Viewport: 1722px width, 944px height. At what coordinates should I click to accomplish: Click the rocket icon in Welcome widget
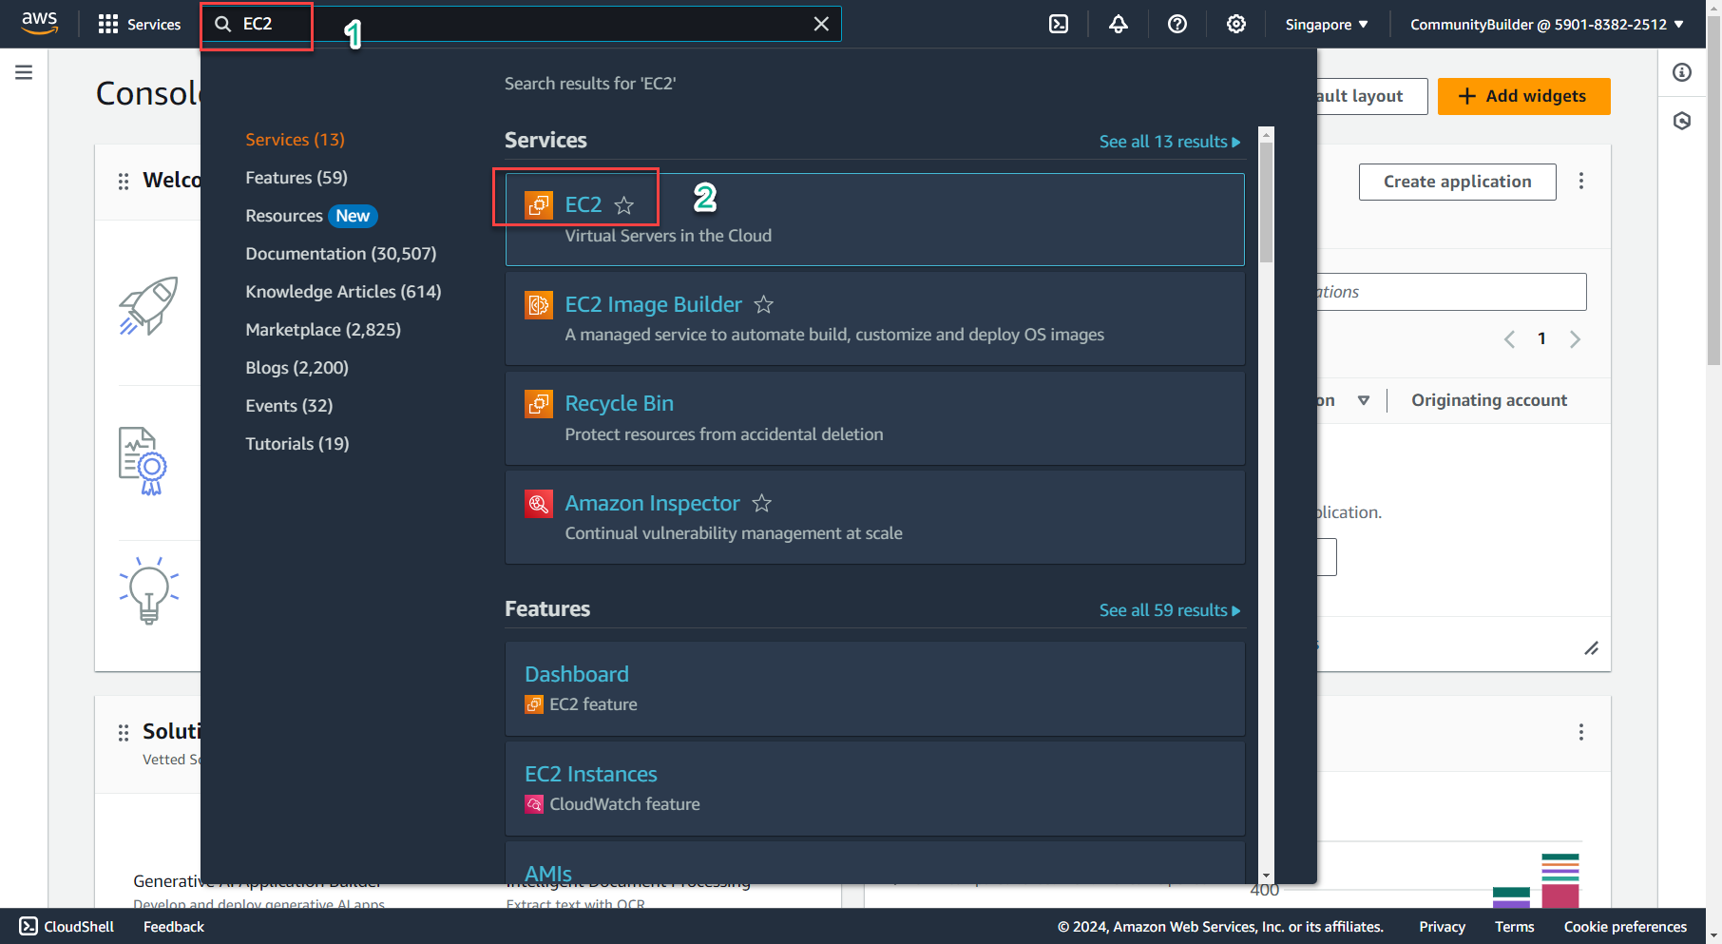pos(148,305)
